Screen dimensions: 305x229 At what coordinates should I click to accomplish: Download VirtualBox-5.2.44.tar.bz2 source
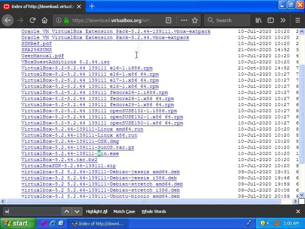pyautogui.click(x=59, y=160)
